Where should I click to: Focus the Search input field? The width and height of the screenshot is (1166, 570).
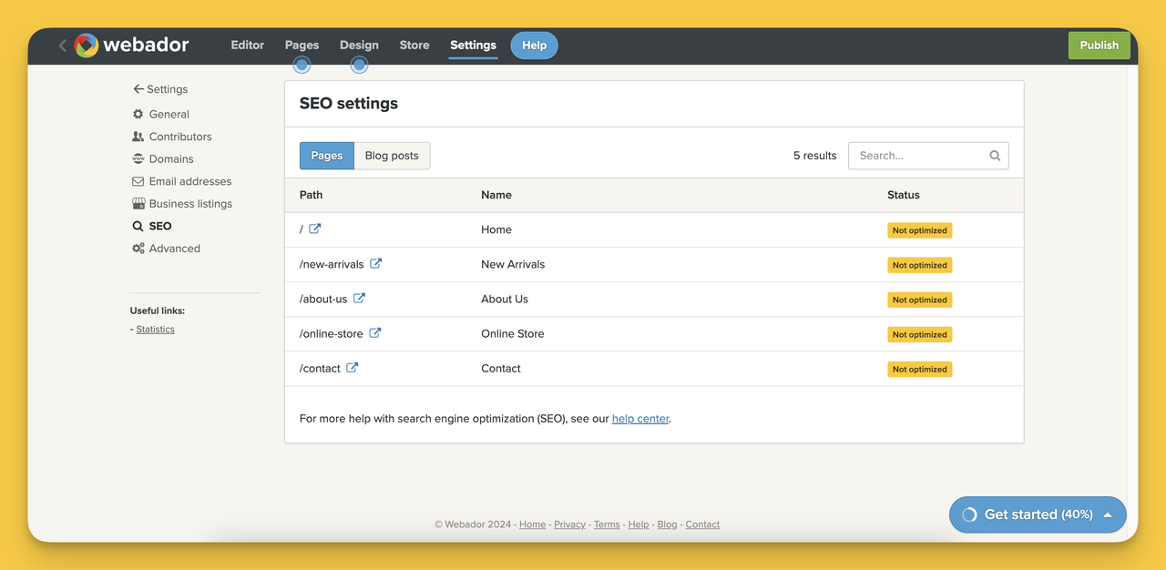[928, 156]
